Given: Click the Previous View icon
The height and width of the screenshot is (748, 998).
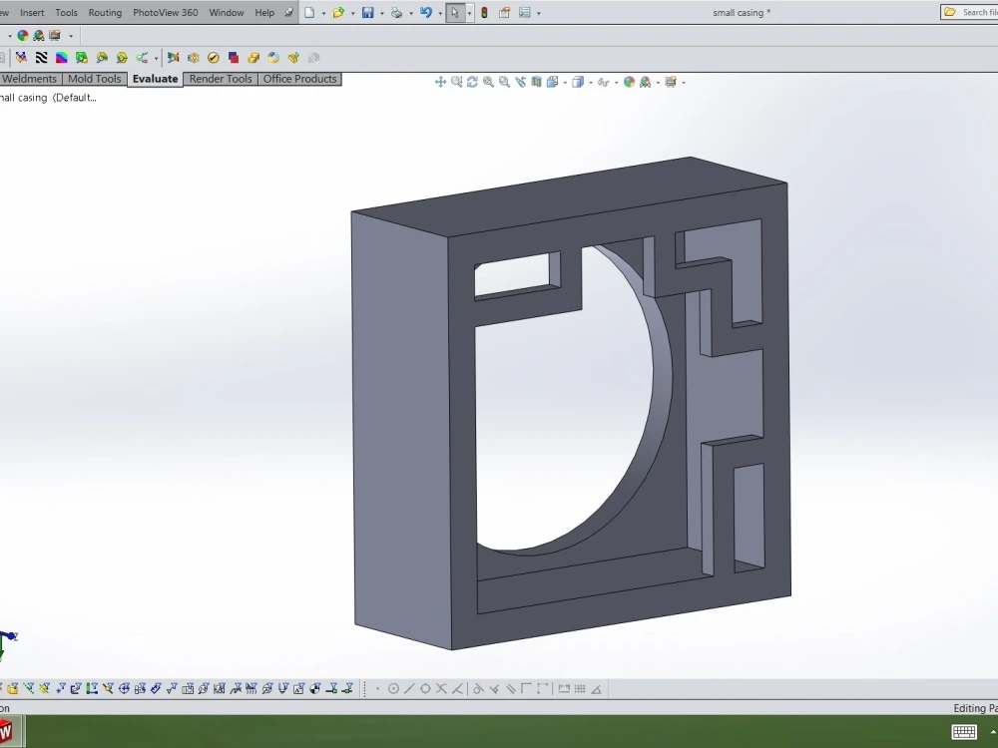Looking at the screenshot, I should [x=521, y=82].
